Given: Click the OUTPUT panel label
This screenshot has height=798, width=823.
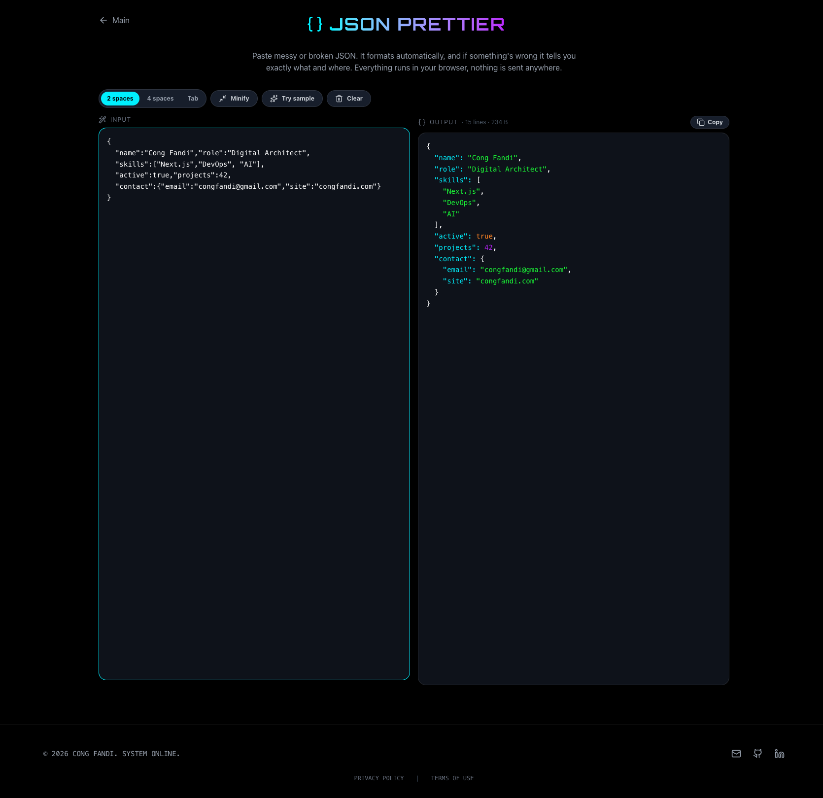Looking at the screenshot, I should pyautogui.click(x=444, y=122).
